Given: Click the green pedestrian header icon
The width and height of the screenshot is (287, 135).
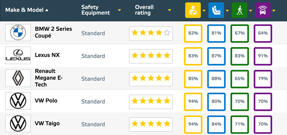Looking at the screenshot, I should tap(239, 10).
